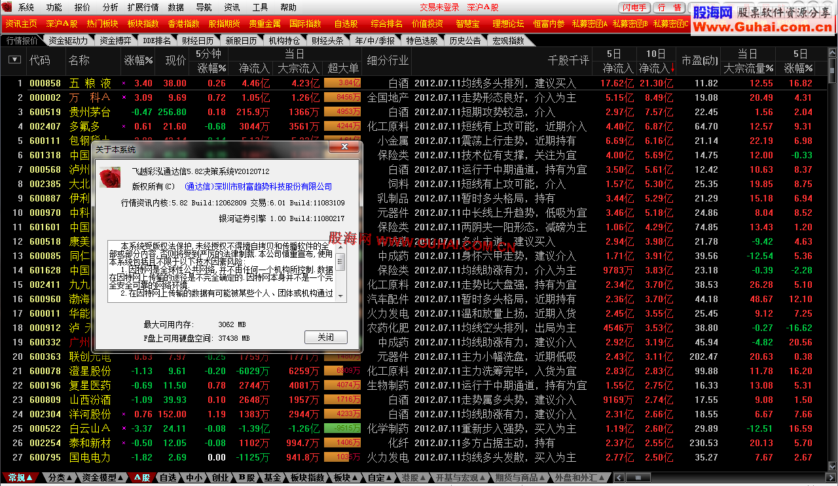Switch to the 板块指数 bottom tab
Screen dimensions: 838x486
coord(307,478)
